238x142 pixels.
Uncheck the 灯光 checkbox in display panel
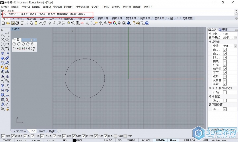coord(225,65)
